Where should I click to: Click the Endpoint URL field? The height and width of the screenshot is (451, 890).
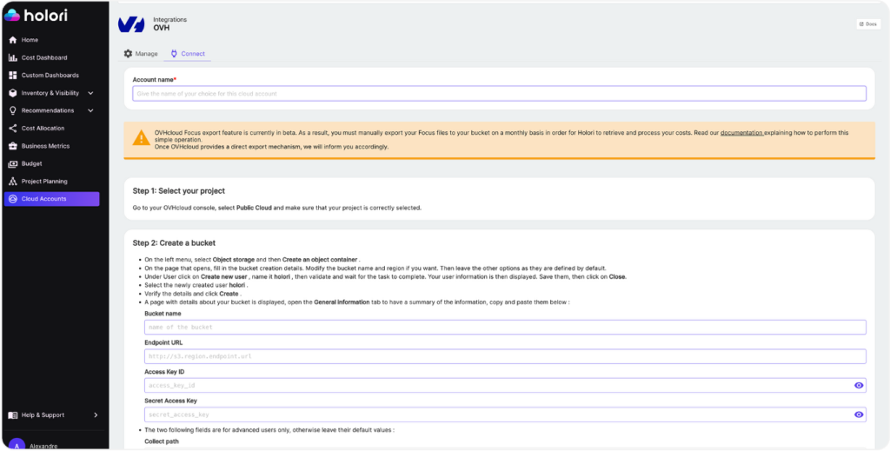[504, 356]
